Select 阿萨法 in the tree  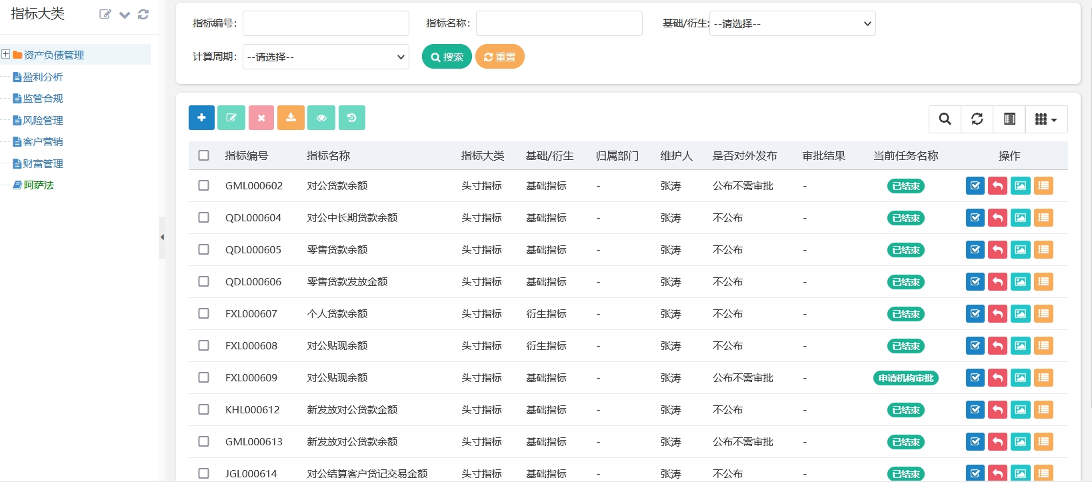[39, 185]
